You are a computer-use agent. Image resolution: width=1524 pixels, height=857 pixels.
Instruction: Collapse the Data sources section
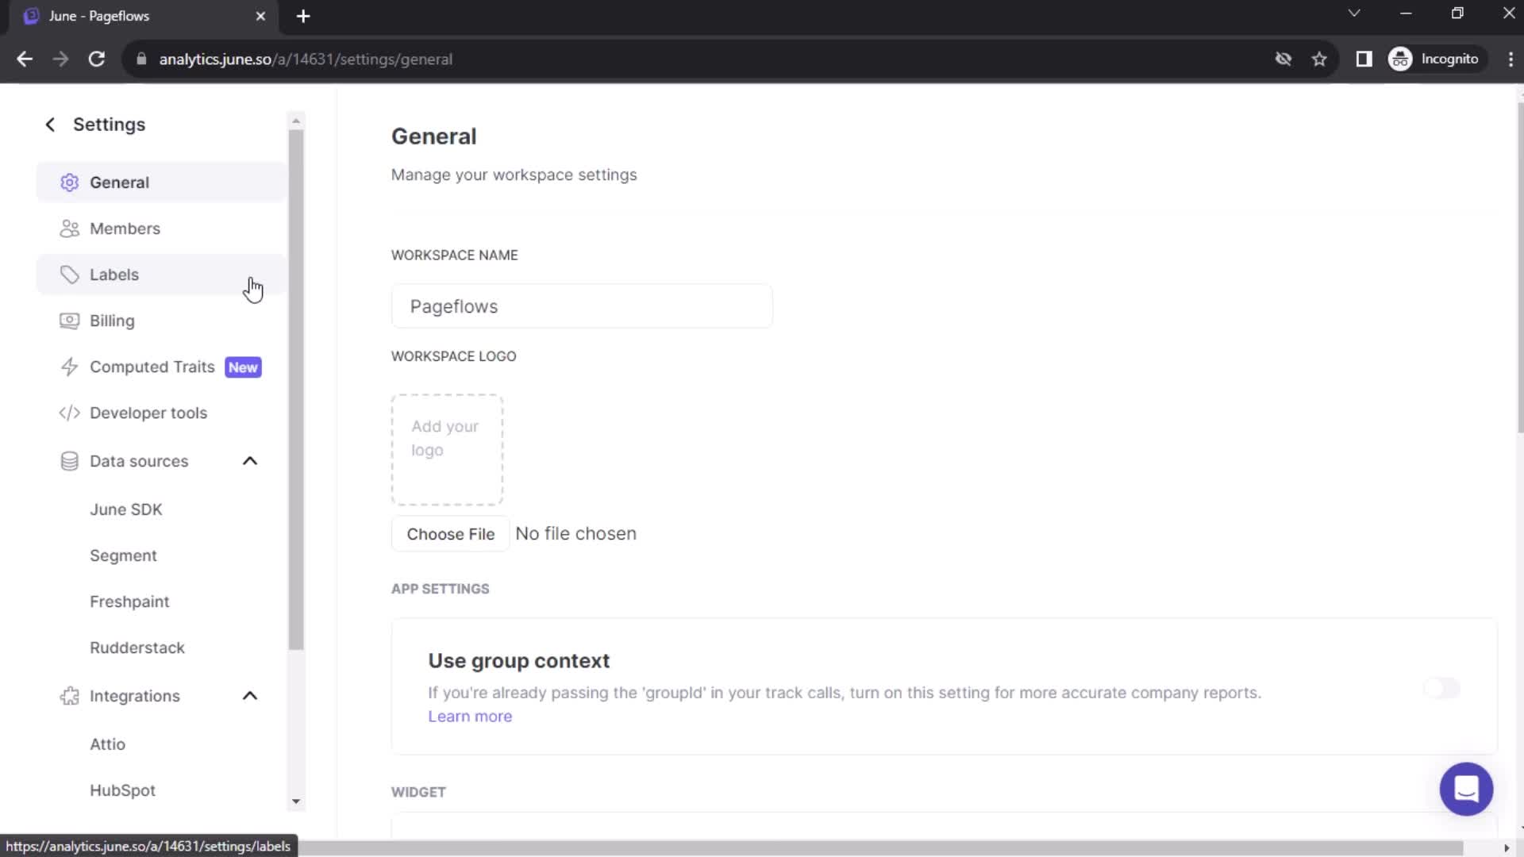click(249, 460)
